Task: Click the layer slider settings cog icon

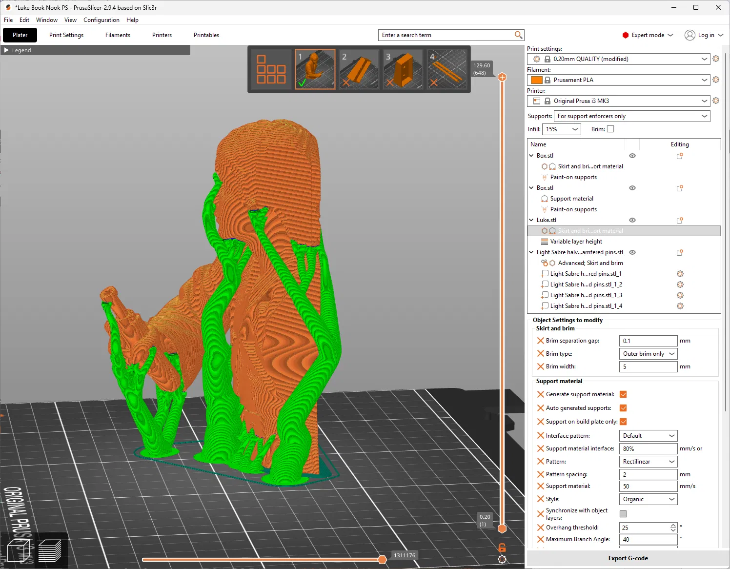Action: pos(502,559)
